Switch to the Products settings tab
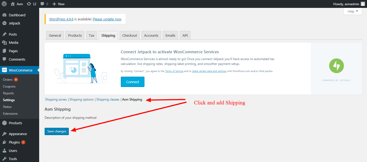Viewport: 367px width, 162px height. [75, 35]
